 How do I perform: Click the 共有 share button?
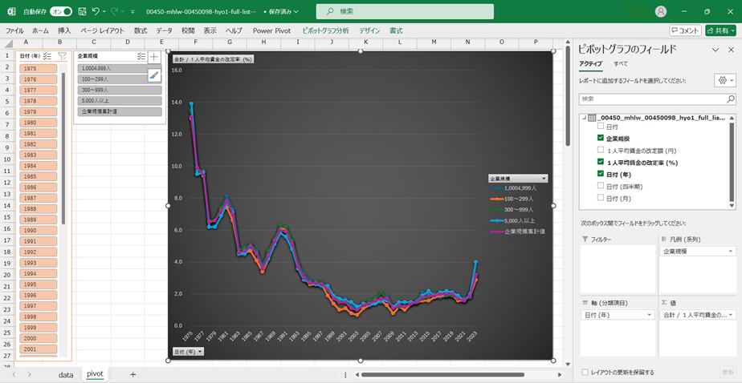coord(720,30)
